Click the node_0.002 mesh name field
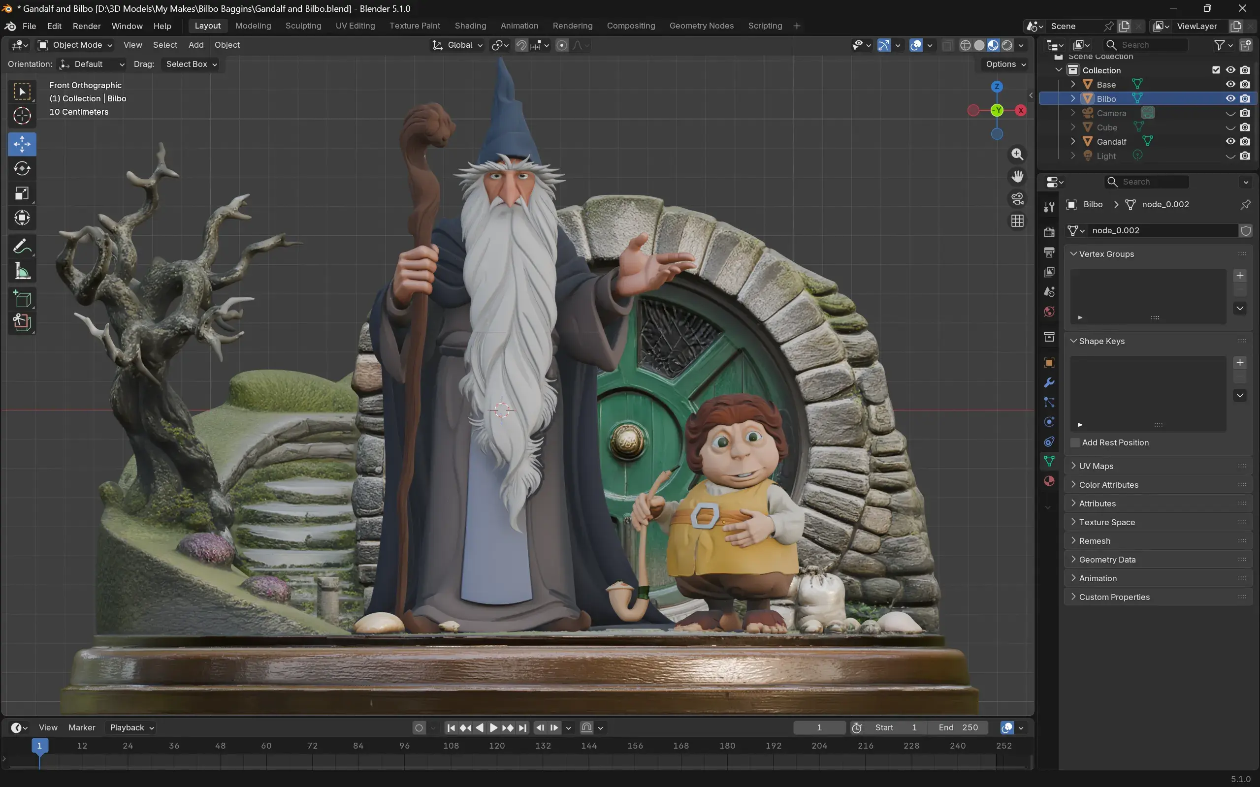This screenshot has width=1260, height=787. [1163, 230]
